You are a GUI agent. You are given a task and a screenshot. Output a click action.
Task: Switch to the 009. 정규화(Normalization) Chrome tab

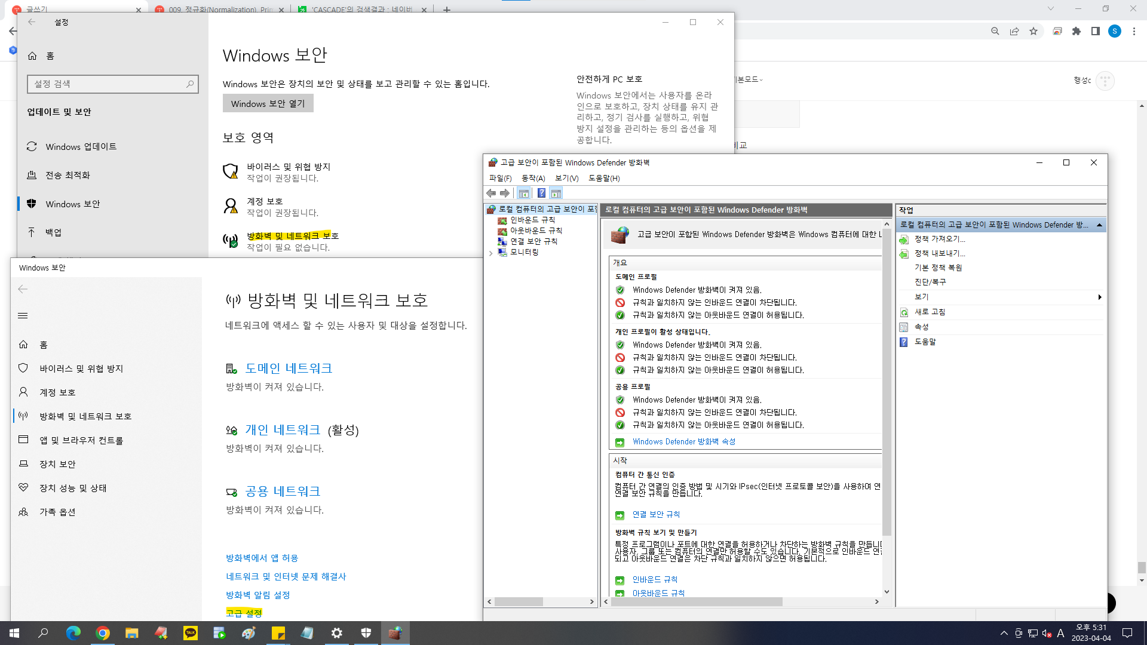220,9
